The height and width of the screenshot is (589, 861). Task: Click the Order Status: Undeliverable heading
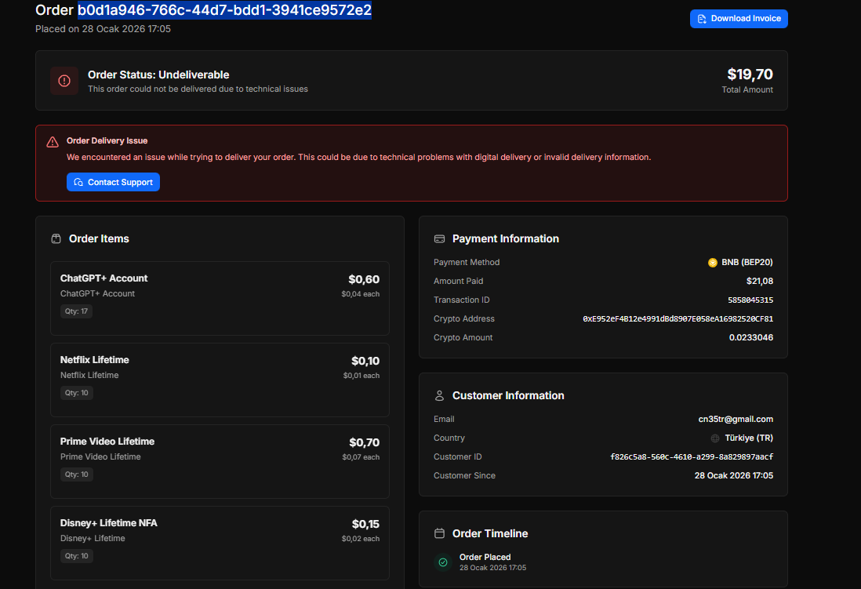point(158,75)
